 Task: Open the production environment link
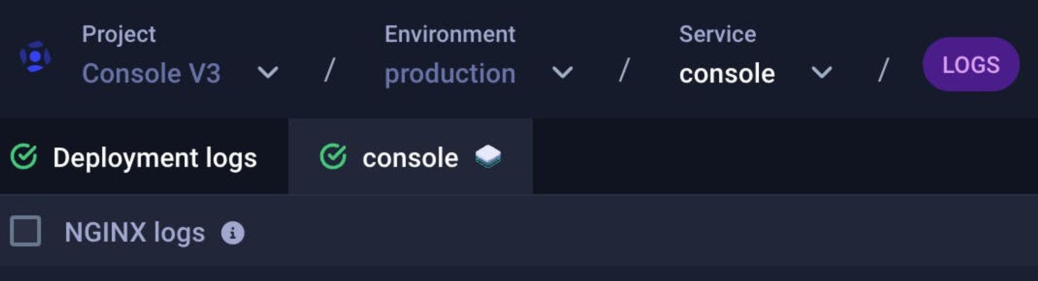tap(450, 74)
